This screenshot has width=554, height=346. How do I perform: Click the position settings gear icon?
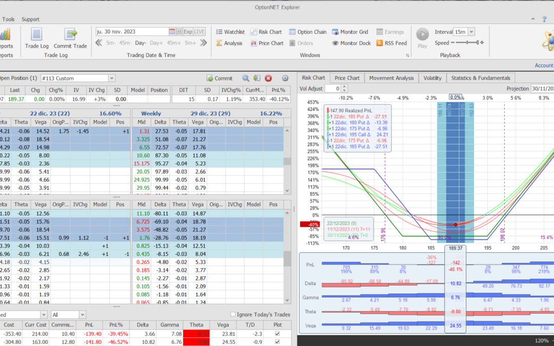[285, 78]
